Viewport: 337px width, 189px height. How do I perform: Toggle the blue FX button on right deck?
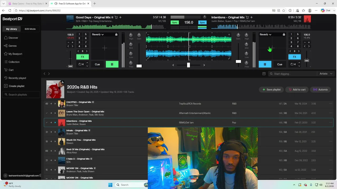[295, 57]
